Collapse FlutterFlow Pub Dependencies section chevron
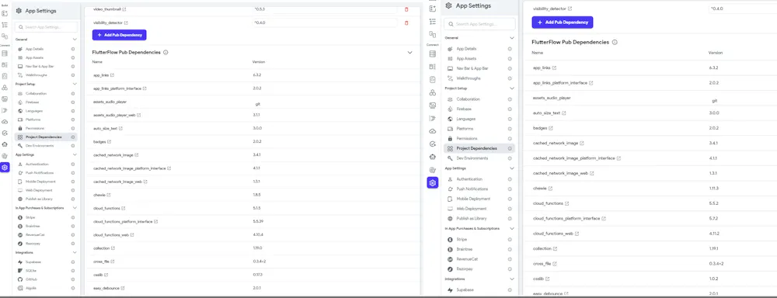The image size is (777, 298). tap(409, 52)
